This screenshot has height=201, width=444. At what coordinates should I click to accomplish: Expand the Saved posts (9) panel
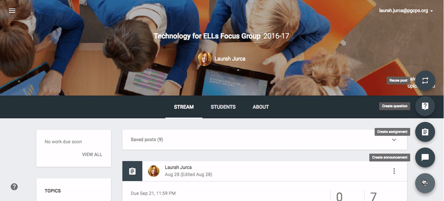pyautogui.click(x=265, y=140)
